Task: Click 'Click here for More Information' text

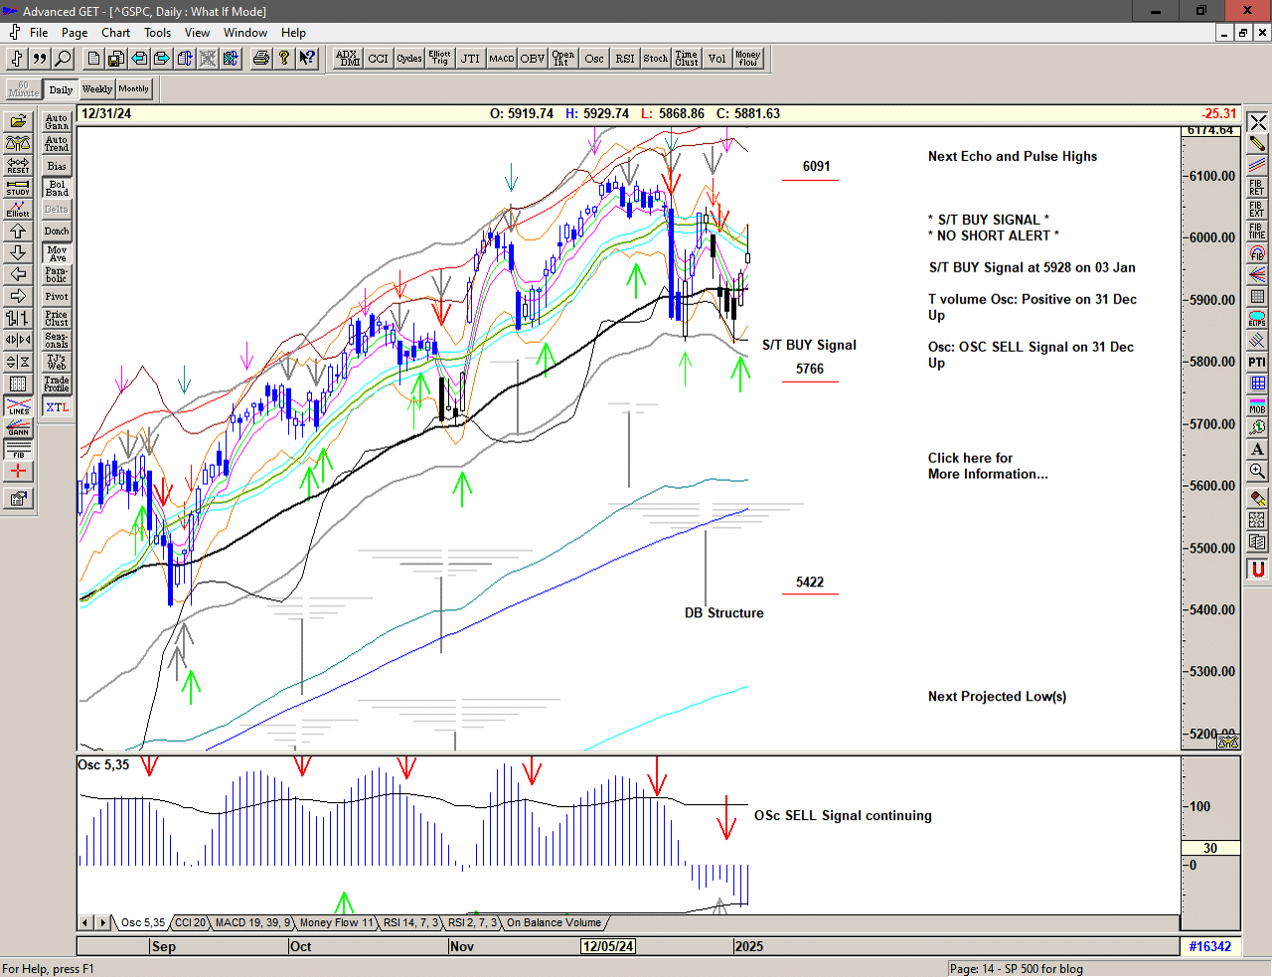Action: pyautogui.click(x=987, y=466)
